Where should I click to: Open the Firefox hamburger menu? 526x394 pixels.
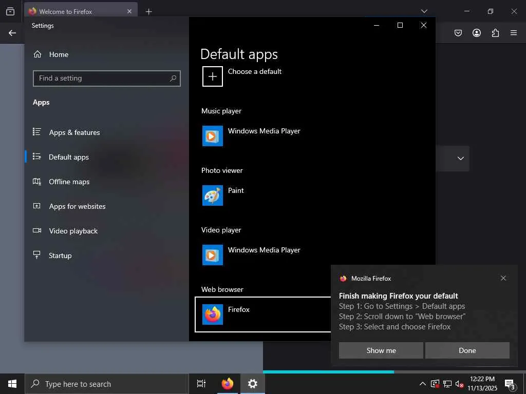coord(514,33)
